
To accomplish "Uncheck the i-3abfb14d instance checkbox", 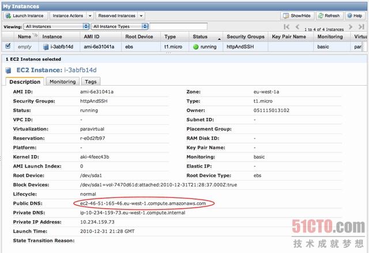I will (7, 46).
